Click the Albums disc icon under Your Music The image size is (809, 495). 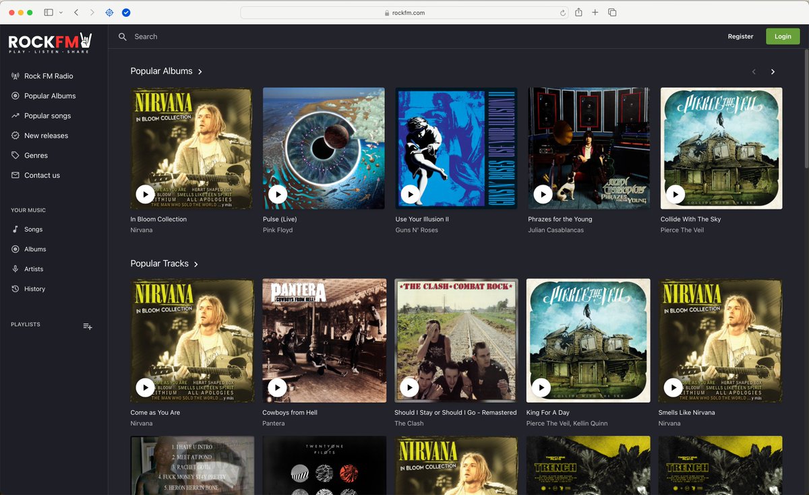(x=16, y=249)
